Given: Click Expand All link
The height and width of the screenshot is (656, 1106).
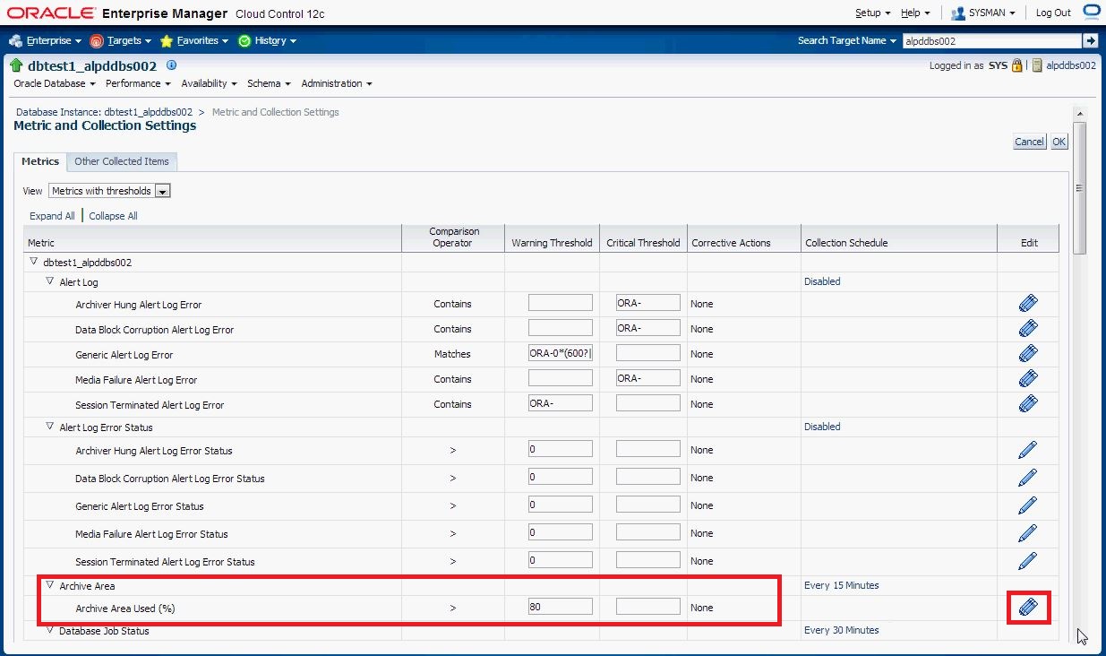Looking at the screenshot, I should tap(52, 216).
